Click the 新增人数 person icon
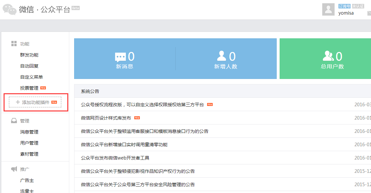Viewport: 371px width, 193px height. pyautogui.click(x=221, y=56)
